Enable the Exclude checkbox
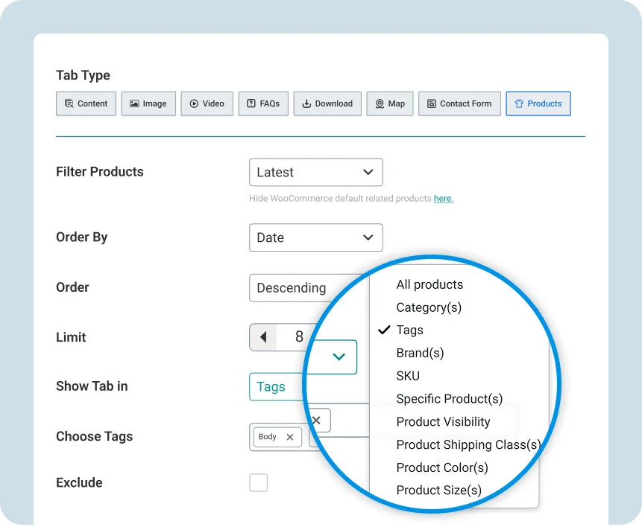Screen dimensions: 642x527 pyautogui.click(x=258, y=482)
